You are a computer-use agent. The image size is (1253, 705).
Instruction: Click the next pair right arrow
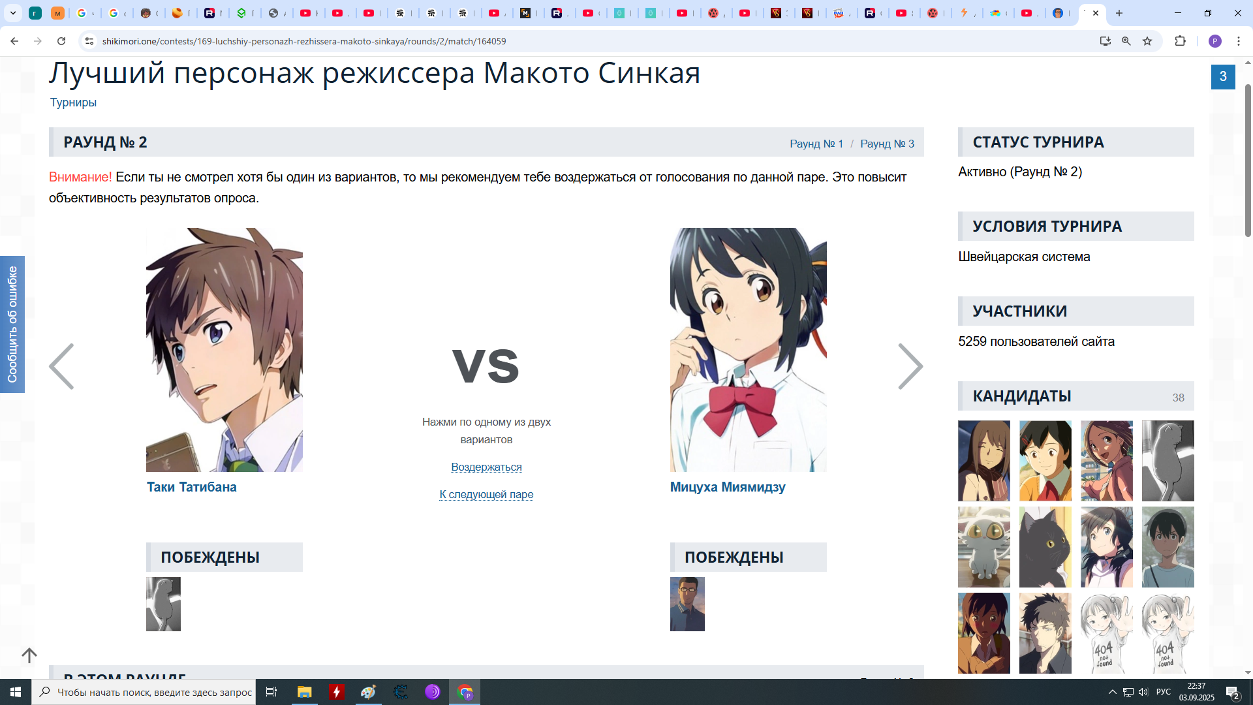coord(910,366)
